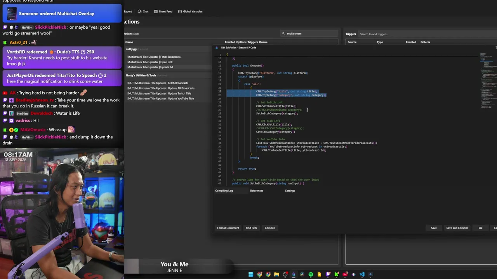This screenshot has width=497, height=279.
Task: Open Visual Studio Code from the taskbar
Action: point(362,274)
